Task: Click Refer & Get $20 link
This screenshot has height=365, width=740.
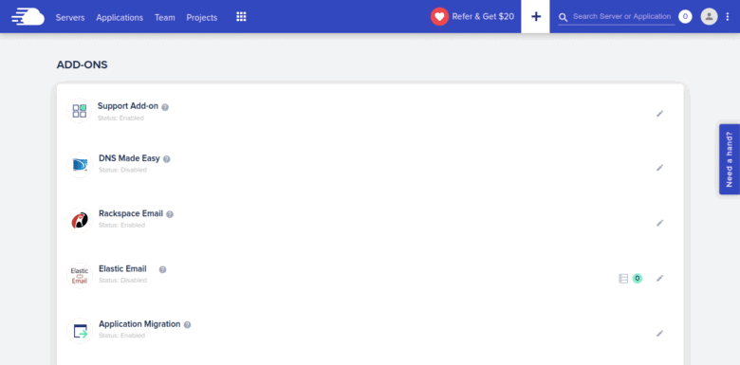Action: (483, 16)
